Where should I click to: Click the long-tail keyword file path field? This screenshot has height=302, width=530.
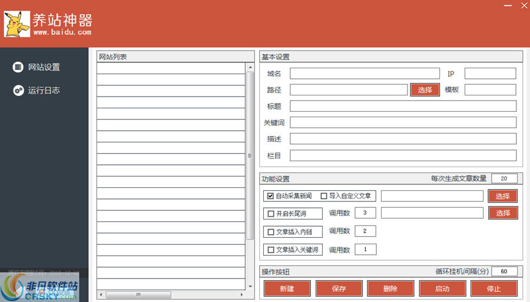coord(432,213)
